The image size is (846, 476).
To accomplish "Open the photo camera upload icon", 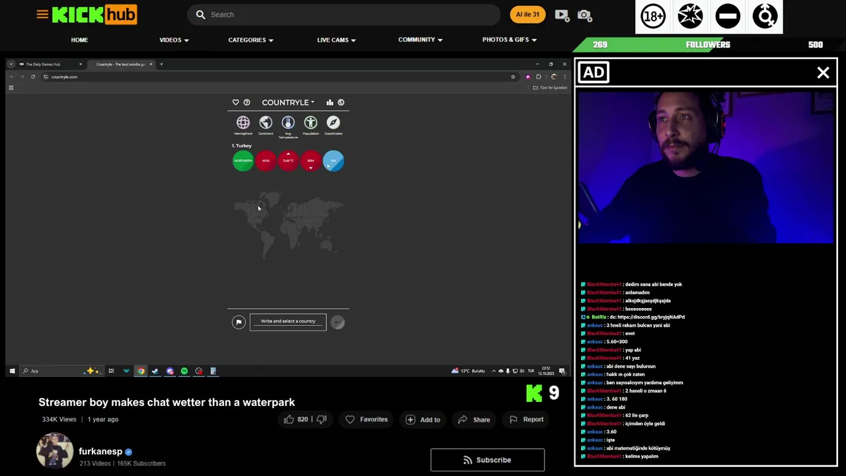I will (584, 15).
